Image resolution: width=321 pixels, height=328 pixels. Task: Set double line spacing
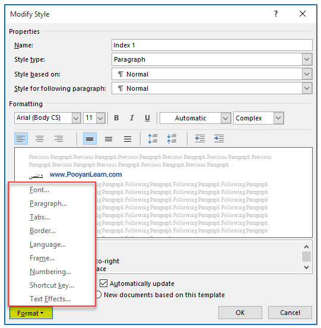pos(127,138)
